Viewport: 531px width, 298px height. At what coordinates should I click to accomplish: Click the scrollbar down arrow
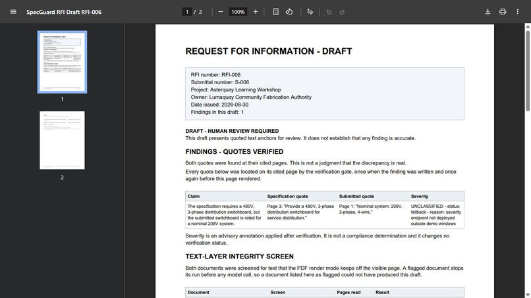528,295
